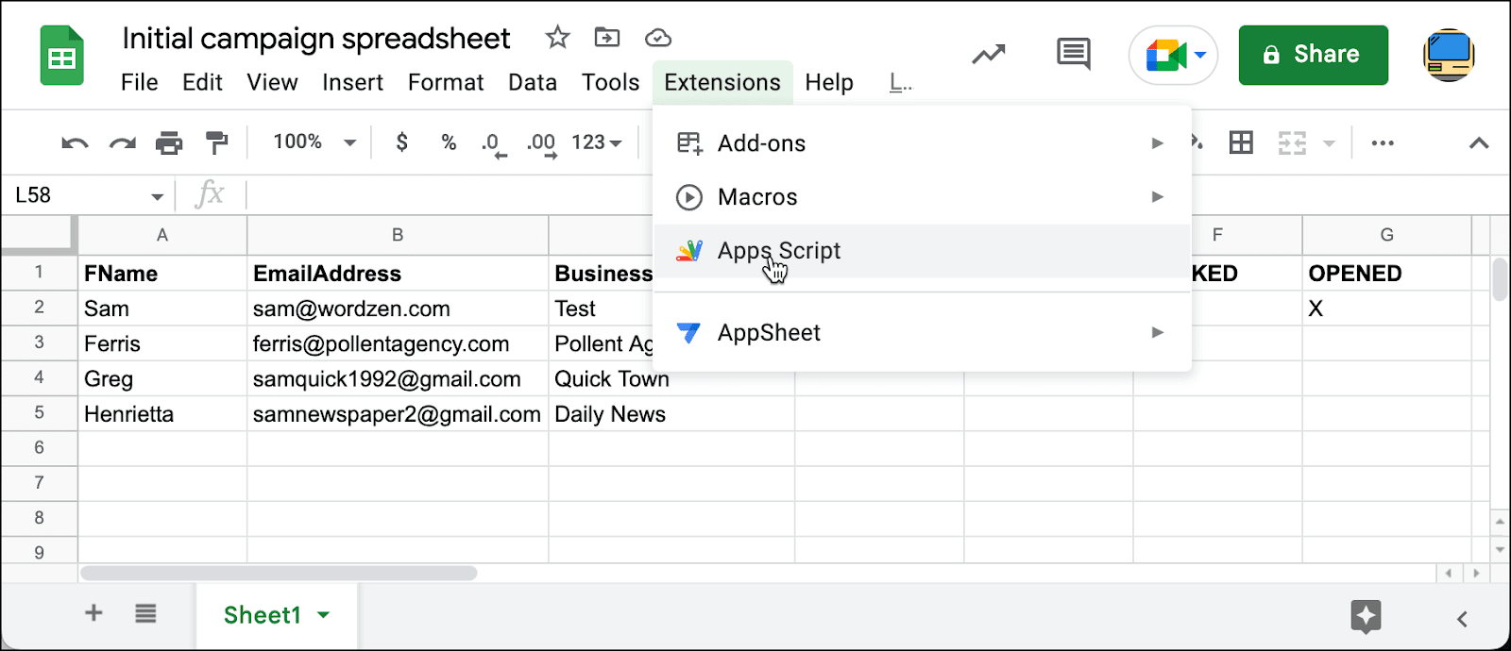Collapse the toolbar with the up chevron
This screenshot has height=651, width=1511.
click(1479, 143)
